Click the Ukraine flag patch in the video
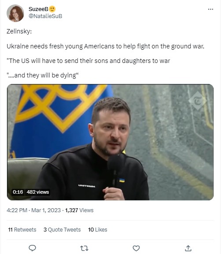 122,180
